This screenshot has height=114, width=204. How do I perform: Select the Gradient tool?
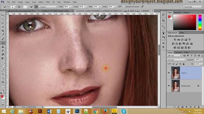3,58
